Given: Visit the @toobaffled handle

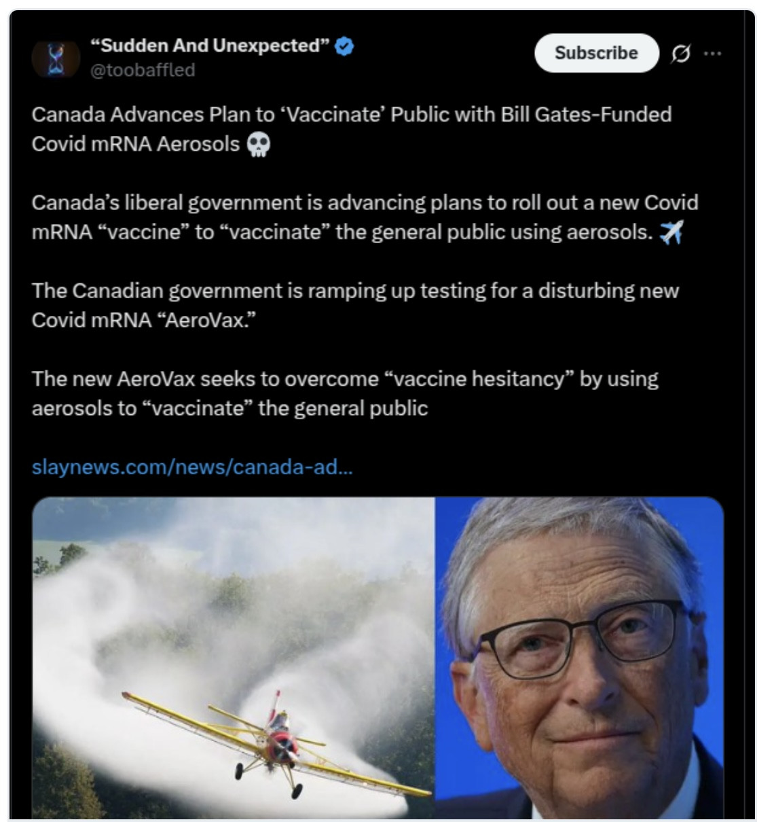Looking at the screenshot, I should point(143,70).
